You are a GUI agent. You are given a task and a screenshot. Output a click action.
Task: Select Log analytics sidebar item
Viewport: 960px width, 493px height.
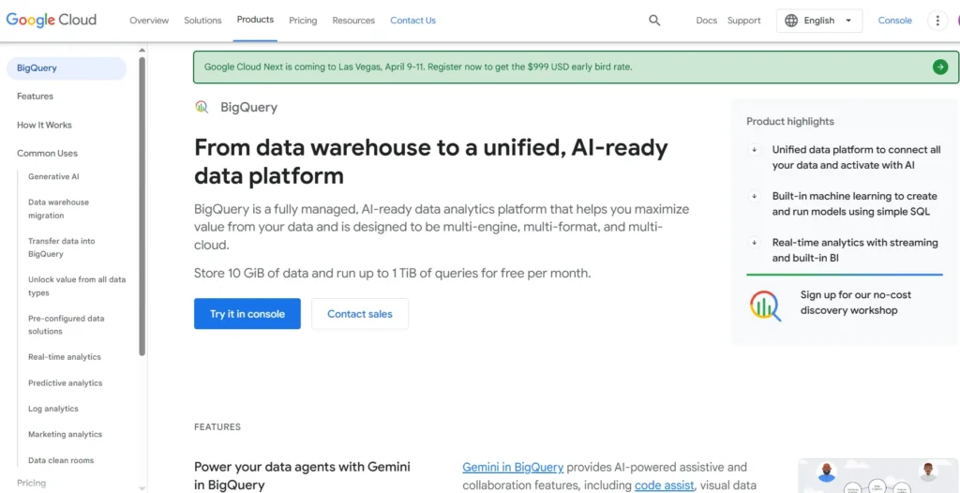(53, 409)
